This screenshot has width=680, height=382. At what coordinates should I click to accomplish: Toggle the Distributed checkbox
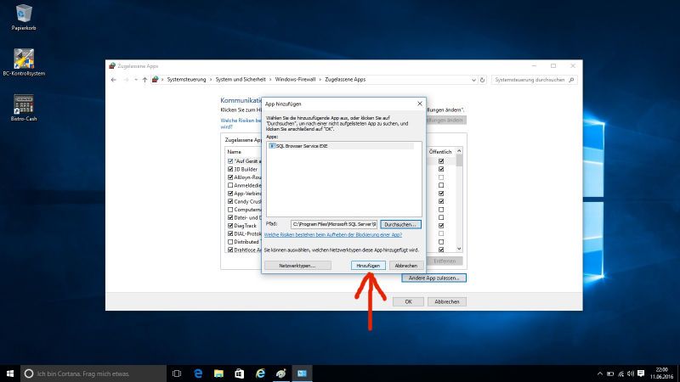[230, 242]
